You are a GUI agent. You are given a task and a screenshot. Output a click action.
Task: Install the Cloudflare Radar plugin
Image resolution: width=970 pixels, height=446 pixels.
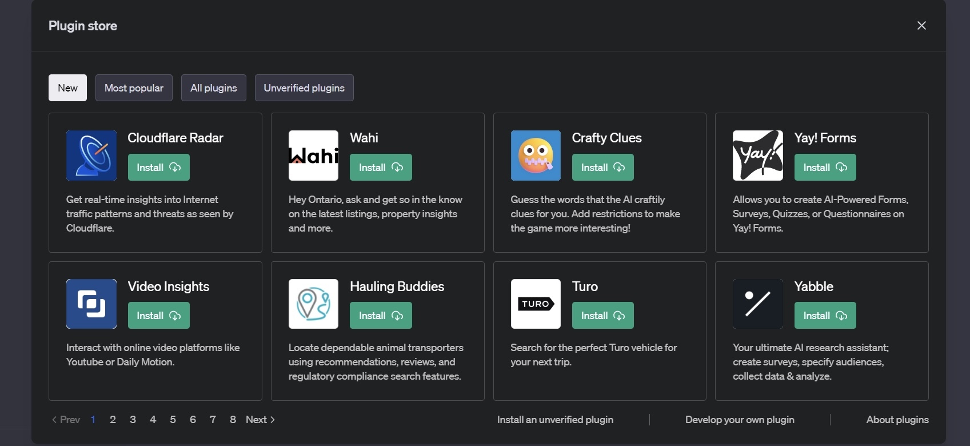159,167
